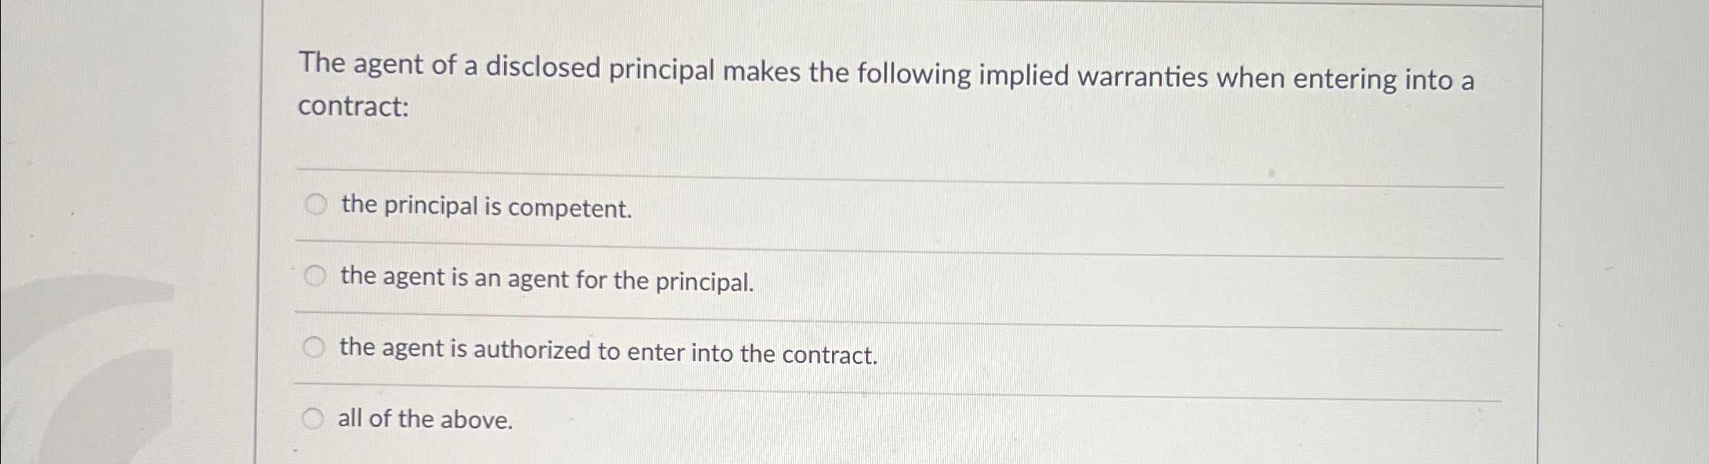Pick the option "the agent is authorized to enter into the contract"

coord(316,348)
